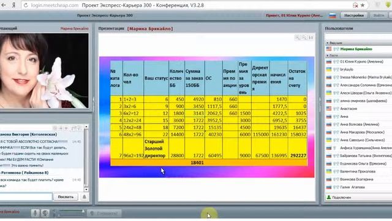Click the headset icon beside Воинкова Екатерина
This screenshot has height=221, width=392.
pyautogui.click(x=336, y=179)
